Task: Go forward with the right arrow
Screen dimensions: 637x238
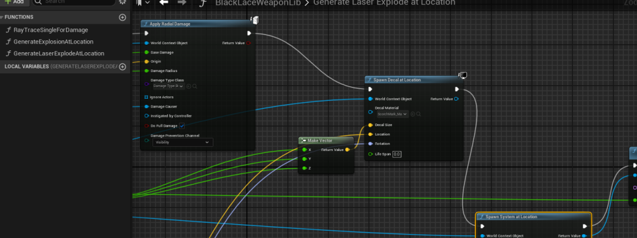Action: click(x=182, y=3)
